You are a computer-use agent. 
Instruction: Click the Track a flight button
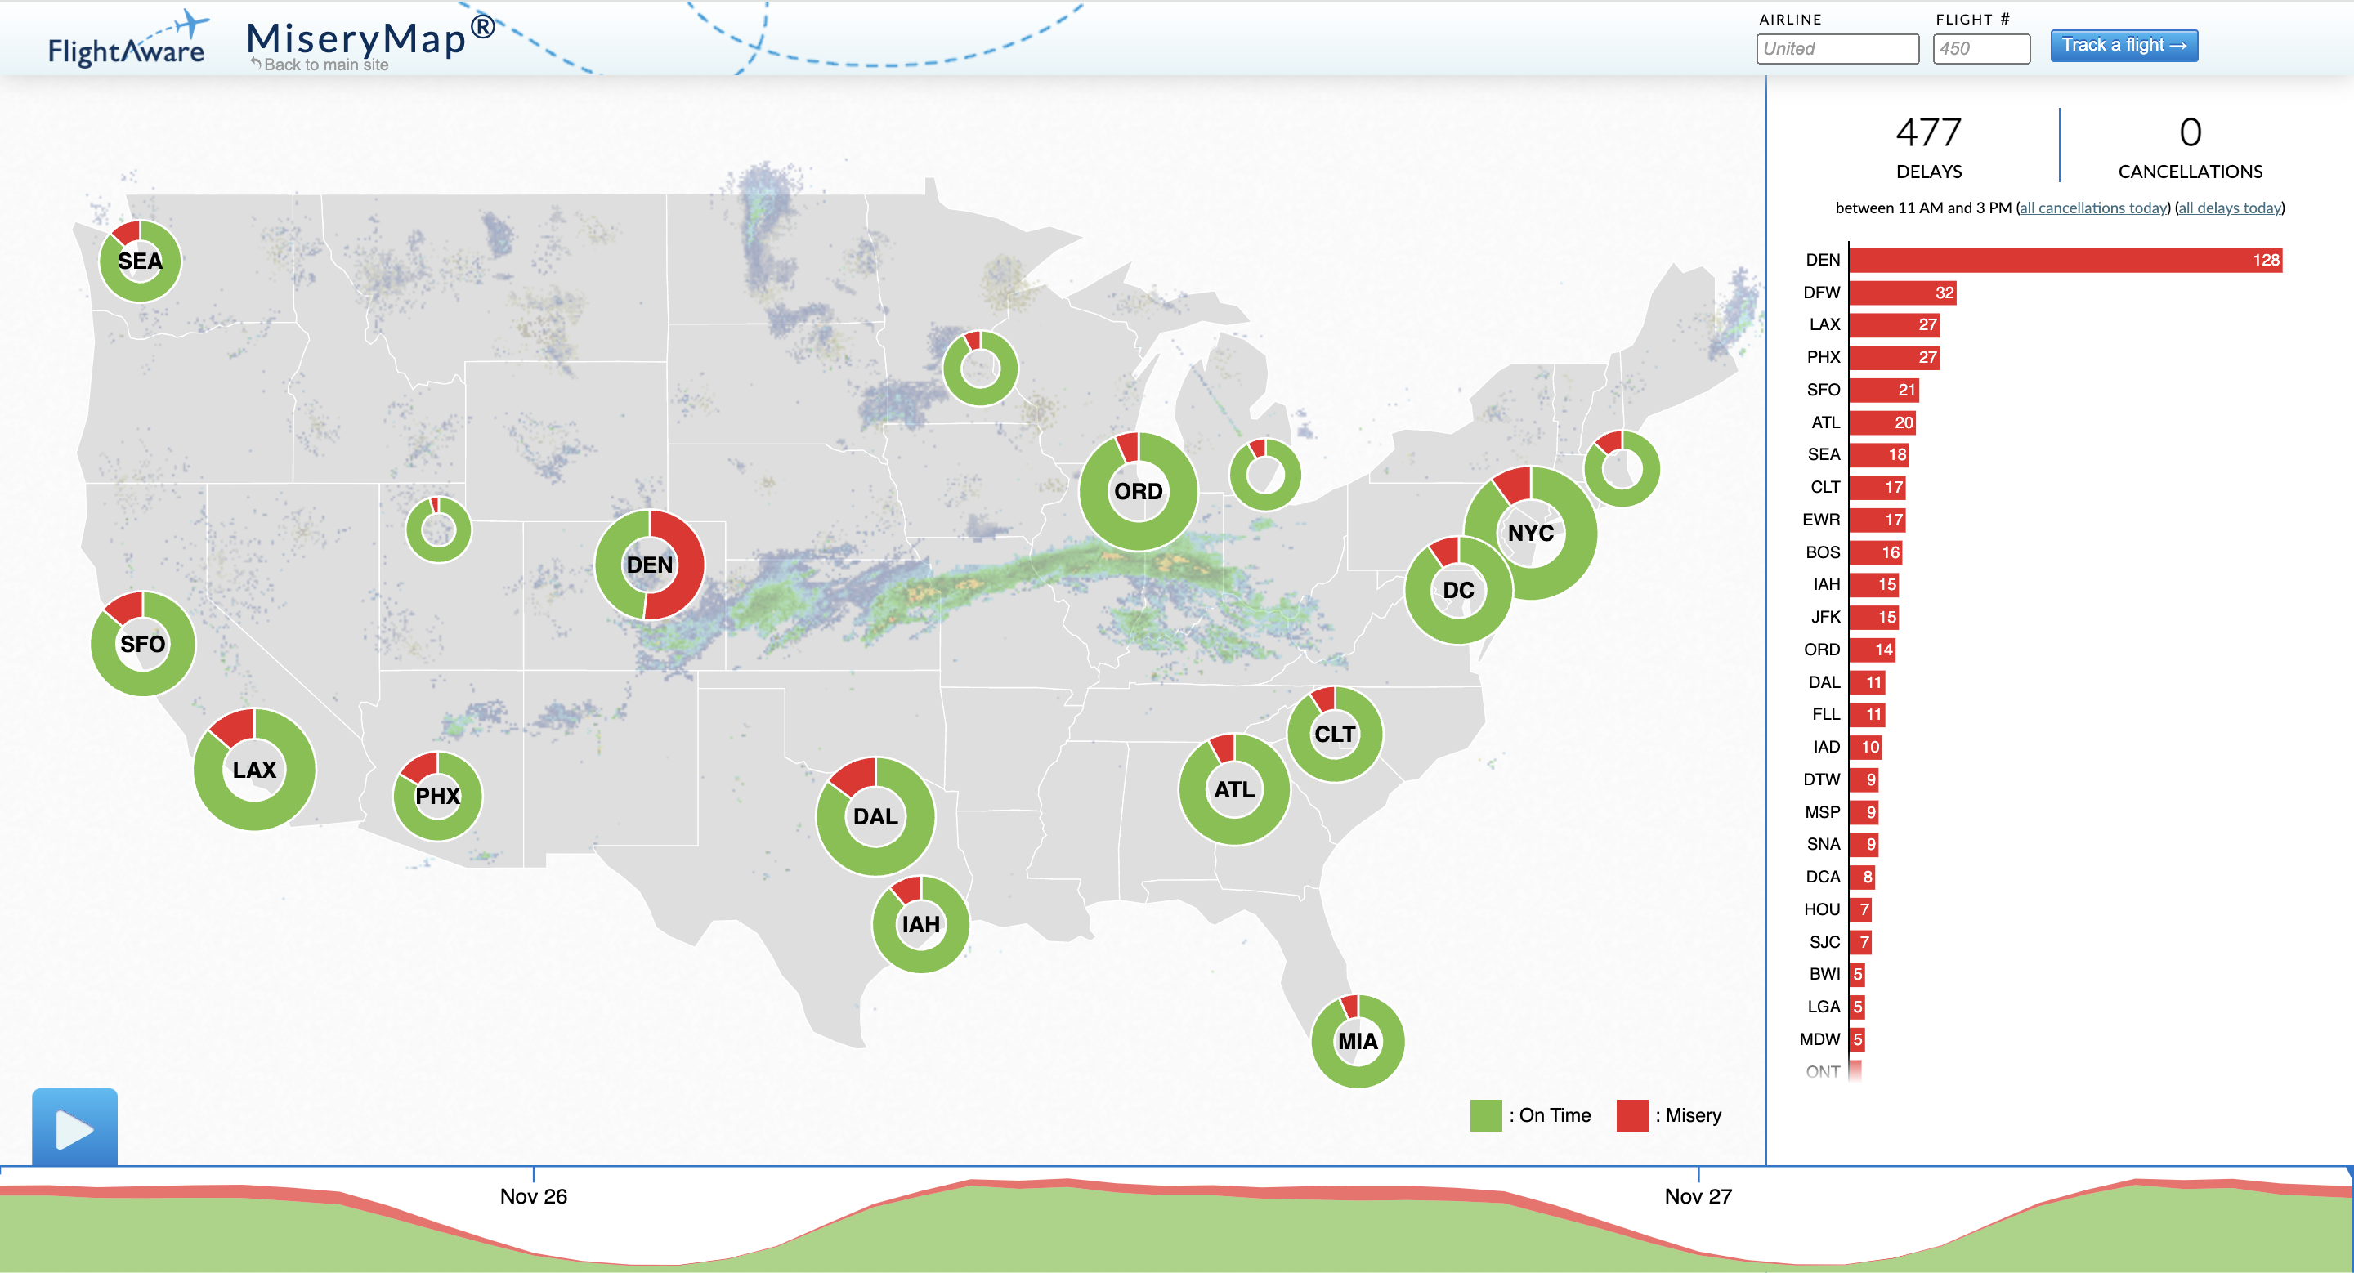[x=2123, y=46]
